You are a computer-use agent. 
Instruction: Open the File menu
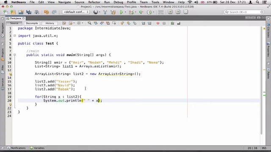click(32, 2)
